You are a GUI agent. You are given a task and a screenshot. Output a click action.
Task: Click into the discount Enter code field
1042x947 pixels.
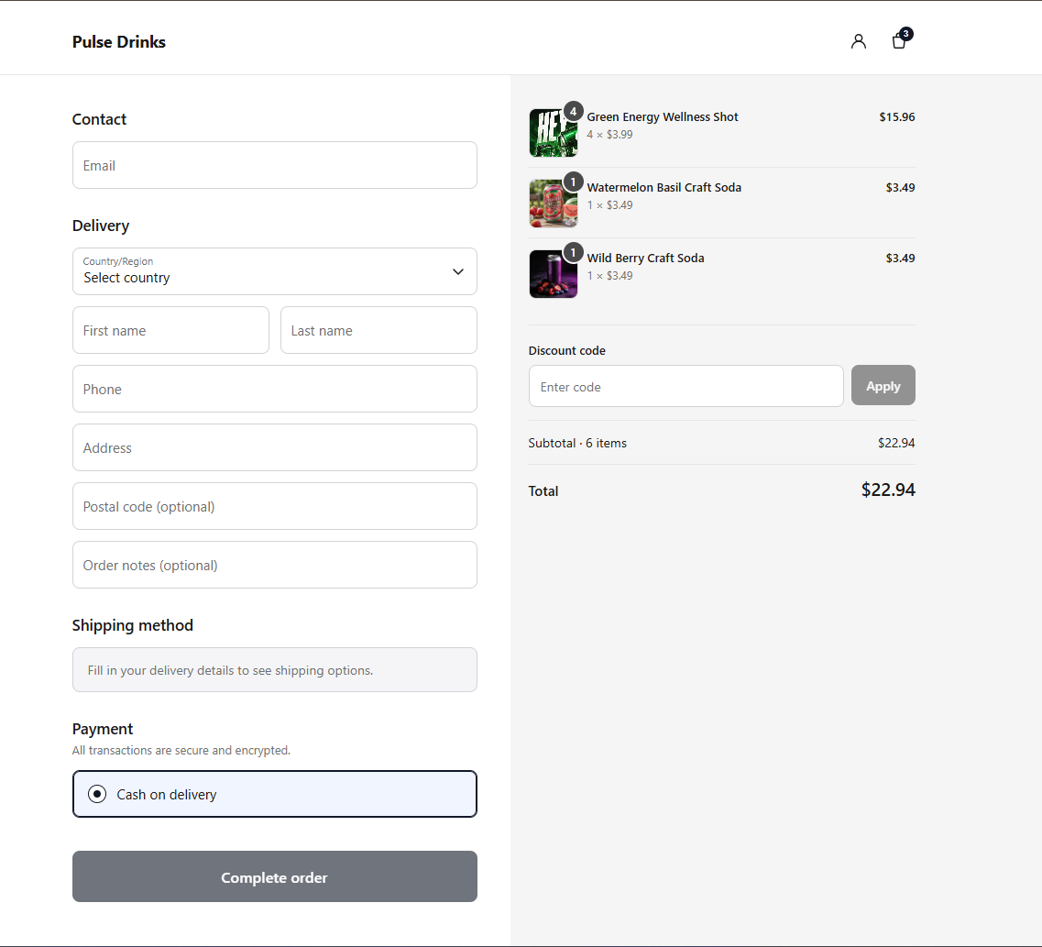coord(686,386)
